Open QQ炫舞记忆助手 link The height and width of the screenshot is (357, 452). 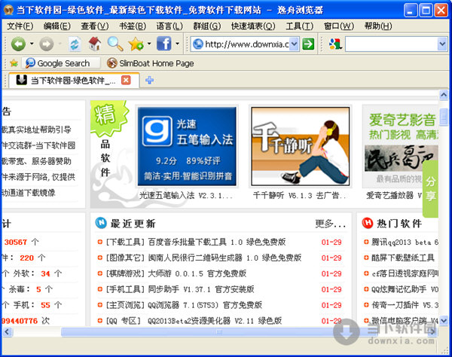point(405,289)
